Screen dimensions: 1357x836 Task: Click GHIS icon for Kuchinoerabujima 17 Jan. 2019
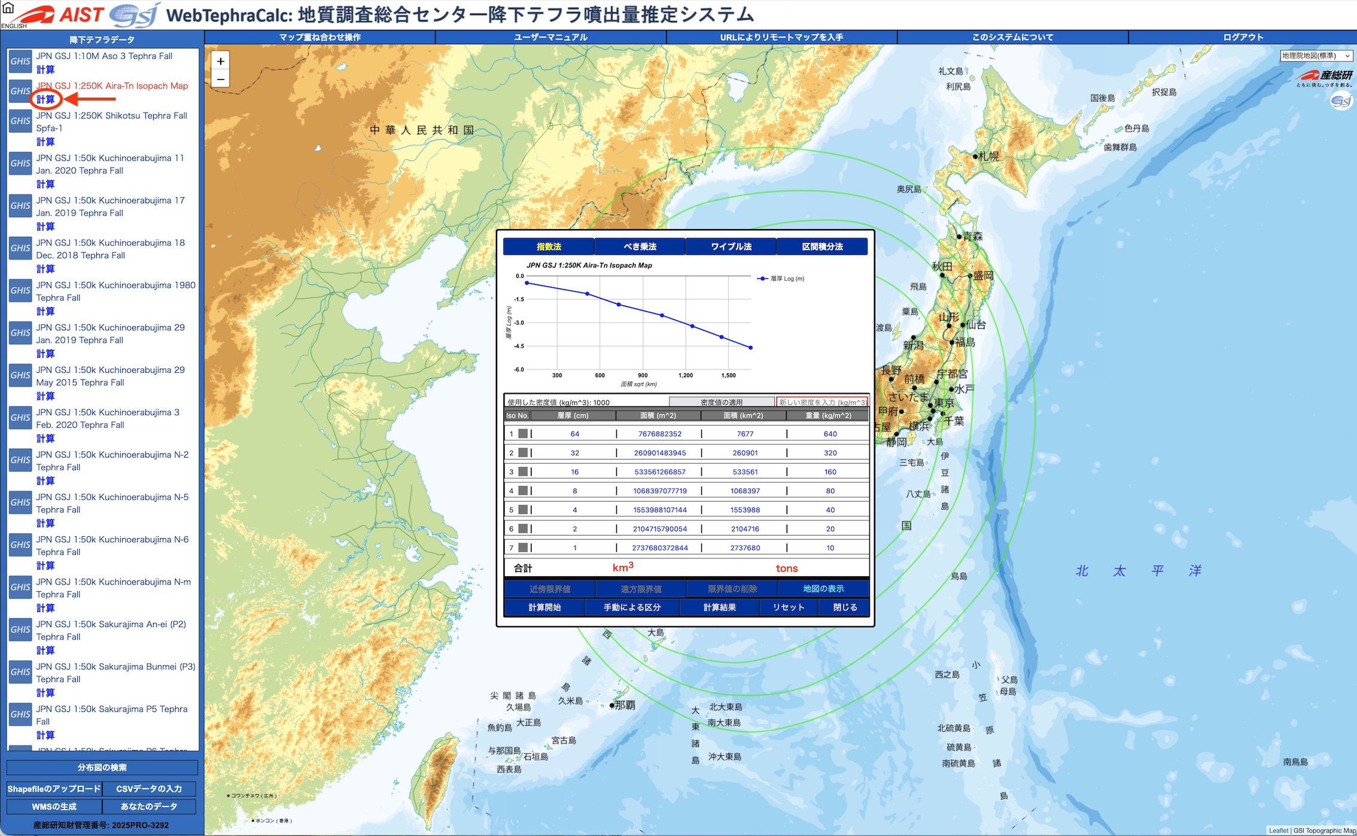coord(20,206)
